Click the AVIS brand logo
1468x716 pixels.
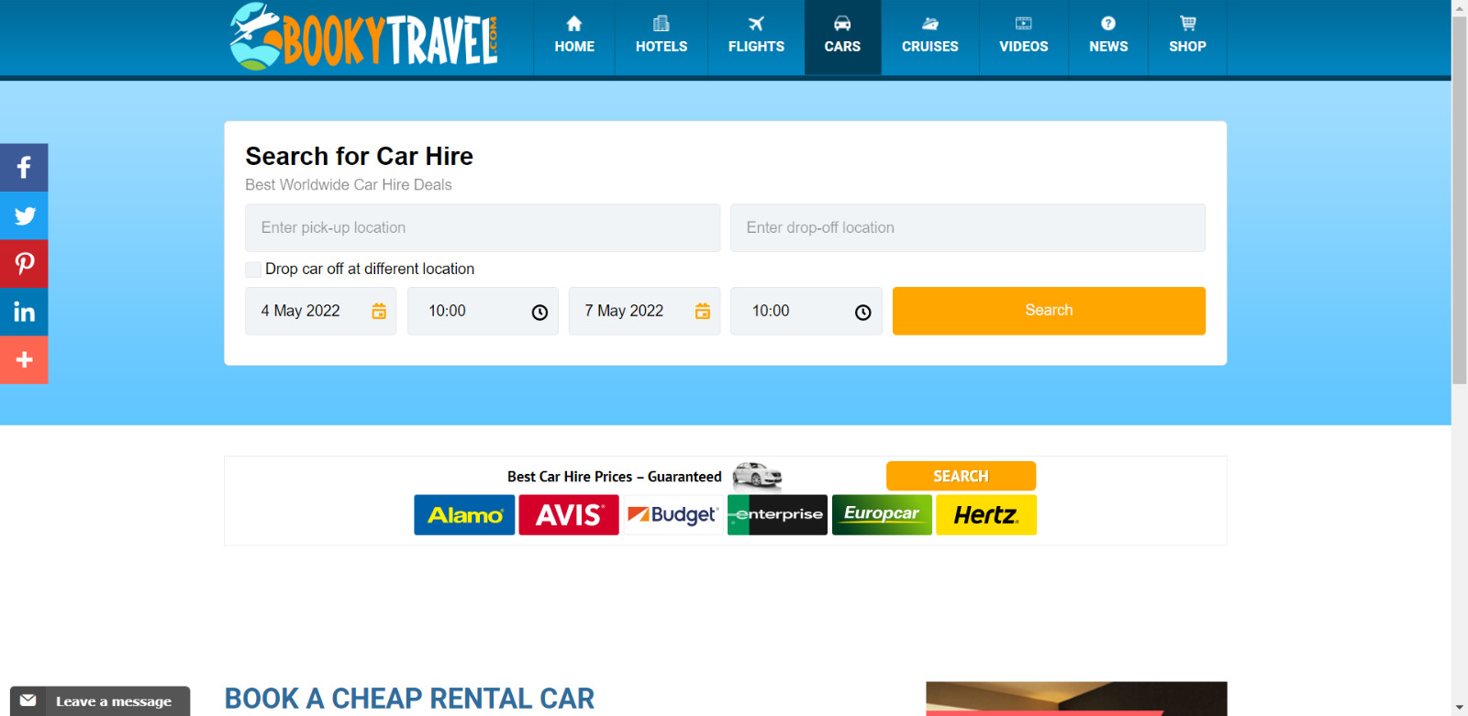pos(569,515)
